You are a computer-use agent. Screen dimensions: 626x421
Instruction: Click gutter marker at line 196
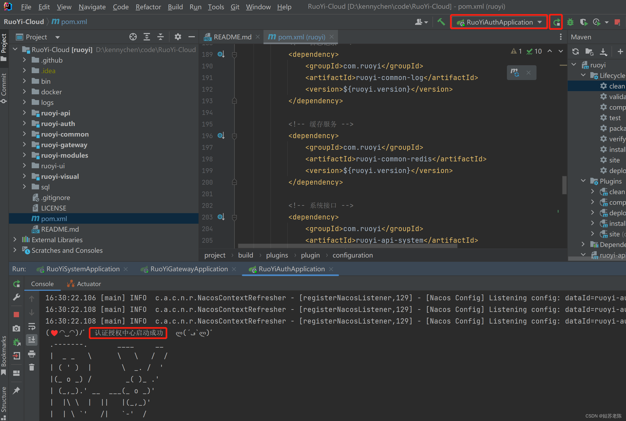[x=221, y=135]
